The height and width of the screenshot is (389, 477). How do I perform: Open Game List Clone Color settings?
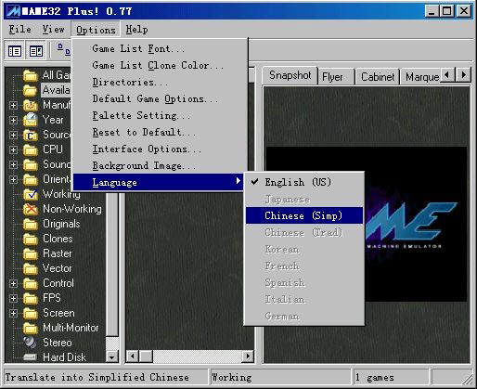pos(160,65)
